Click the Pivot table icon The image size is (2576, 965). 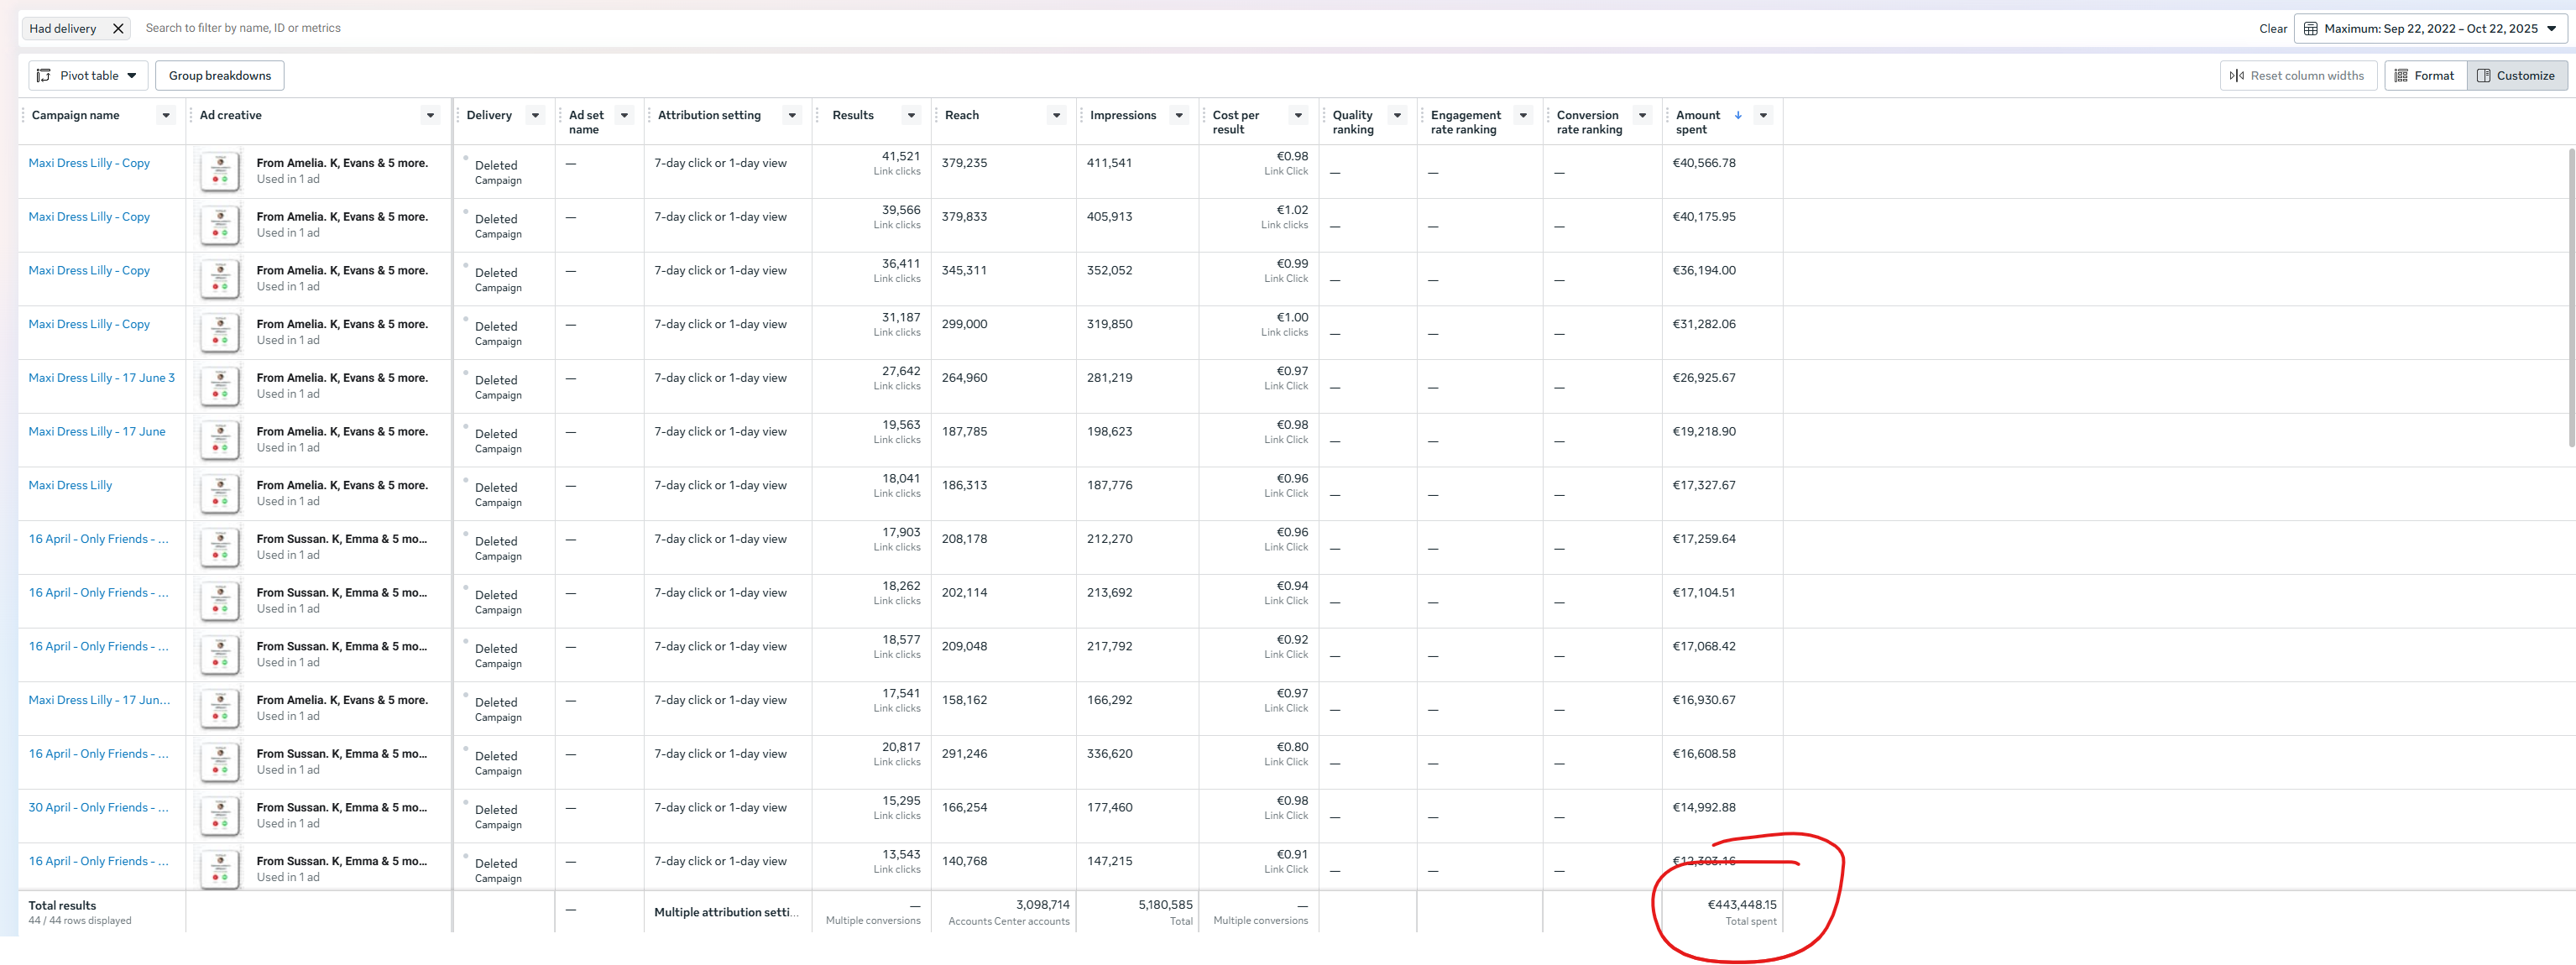pos(44,75)
